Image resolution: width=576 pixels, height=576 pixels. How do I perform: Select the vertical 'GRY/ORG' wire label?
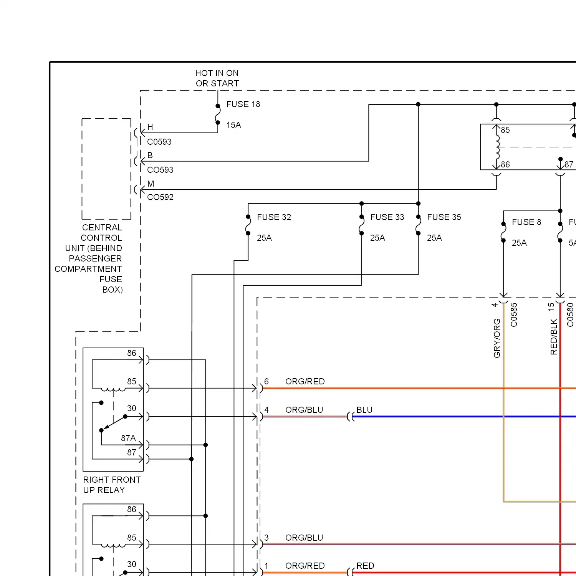click(497, 338)
